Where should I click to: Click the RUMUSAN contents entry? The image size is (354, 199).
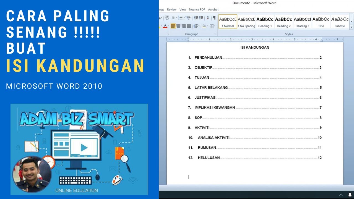[255, 148]
